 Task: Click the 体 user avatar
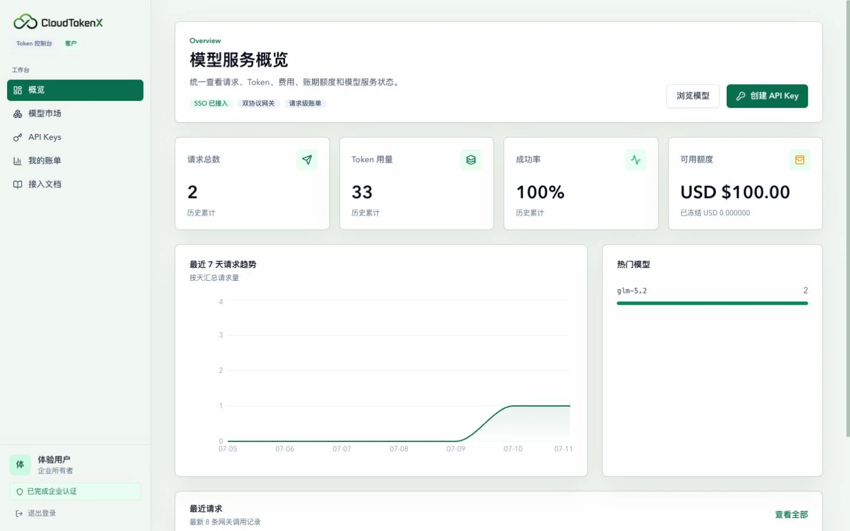point(20,465)
